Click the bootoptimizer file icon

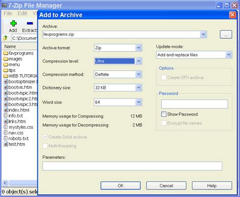6,82
